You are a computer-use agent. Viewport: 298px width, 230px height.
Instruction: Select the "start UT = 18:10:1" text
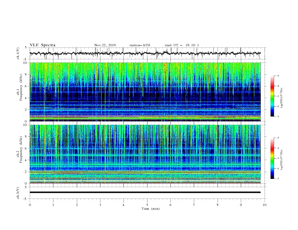[x=182, y=45]
